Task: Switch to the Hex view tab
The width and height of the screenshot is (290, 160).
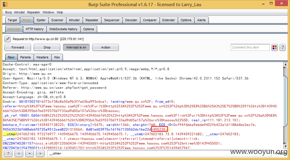Action: coord(57,57)
